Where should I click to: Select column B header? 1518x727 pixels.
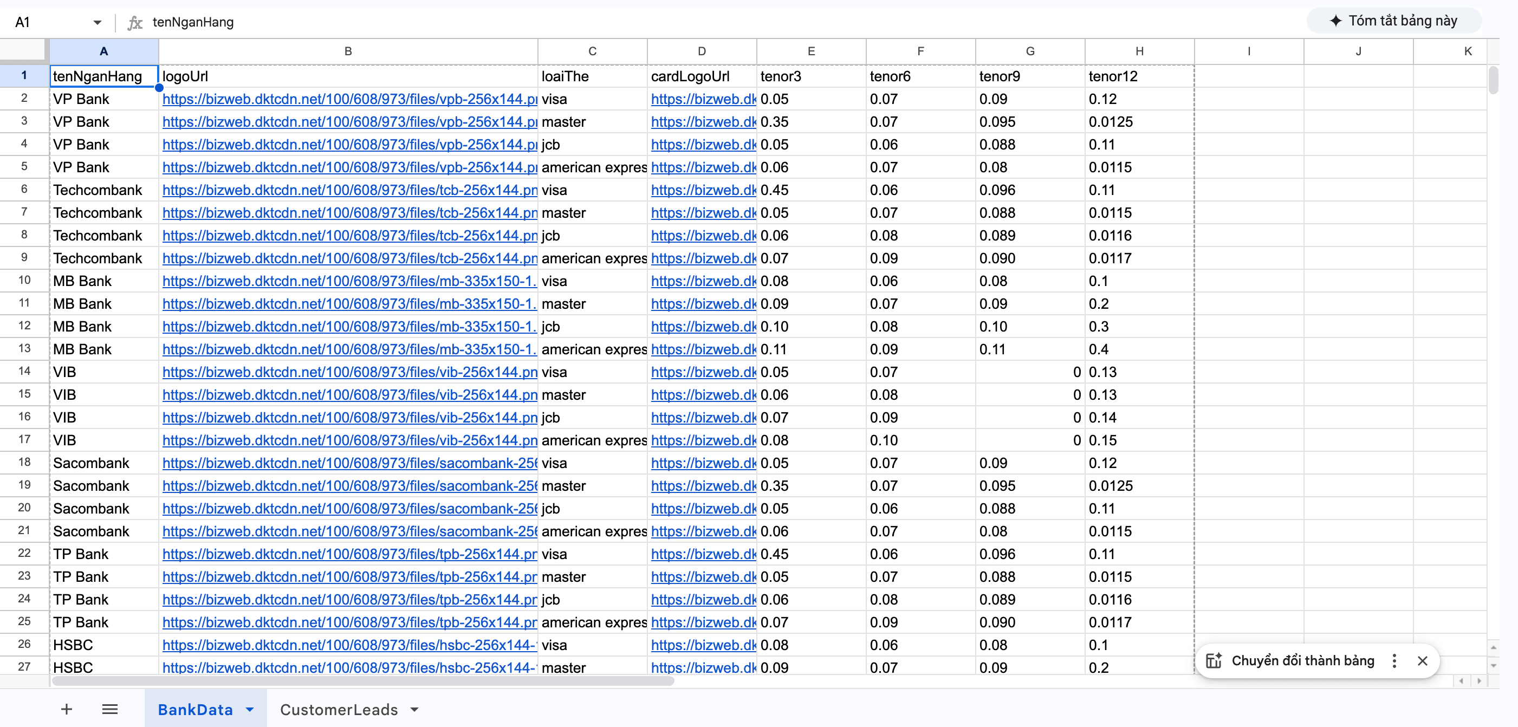tap(348, 51)
